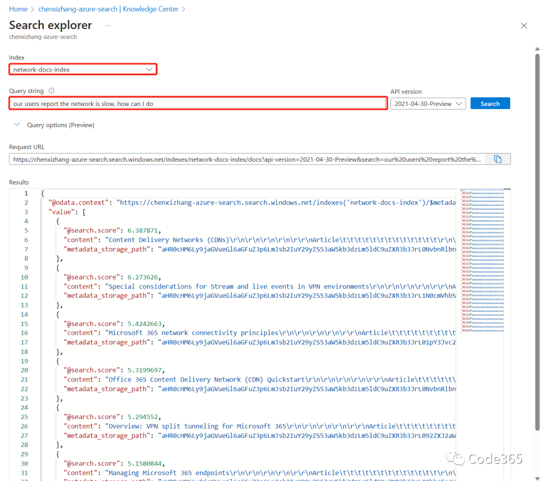Open the Index dropdown showing network-docs-index
Screen dimensions: 540x481
[x=83, y=69]
